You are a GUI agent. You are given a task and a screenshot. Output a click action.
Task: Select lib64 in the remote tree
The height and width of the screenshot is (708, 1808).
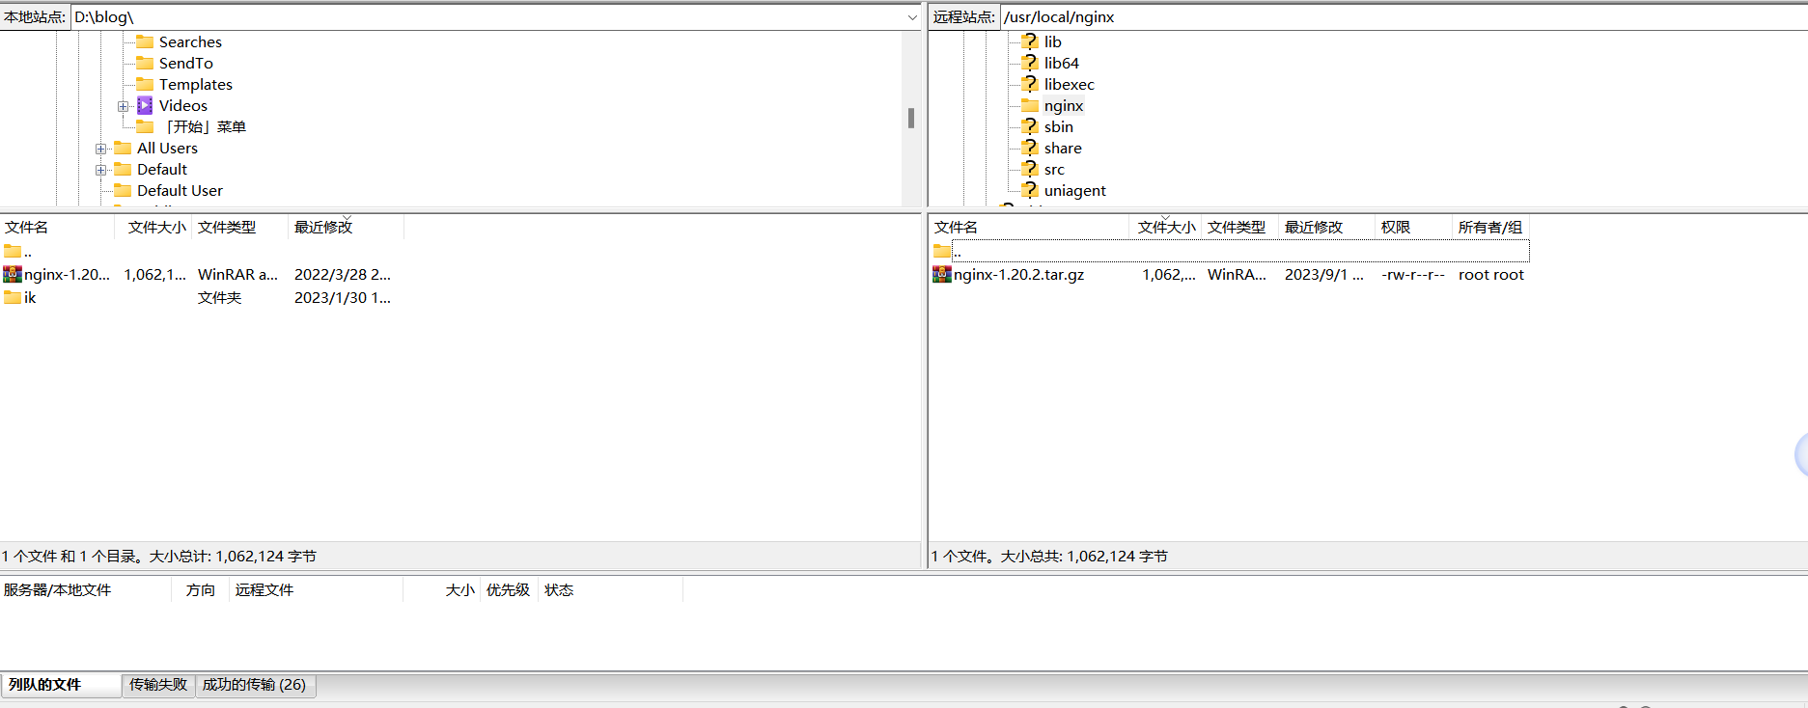pos(1061,64)
